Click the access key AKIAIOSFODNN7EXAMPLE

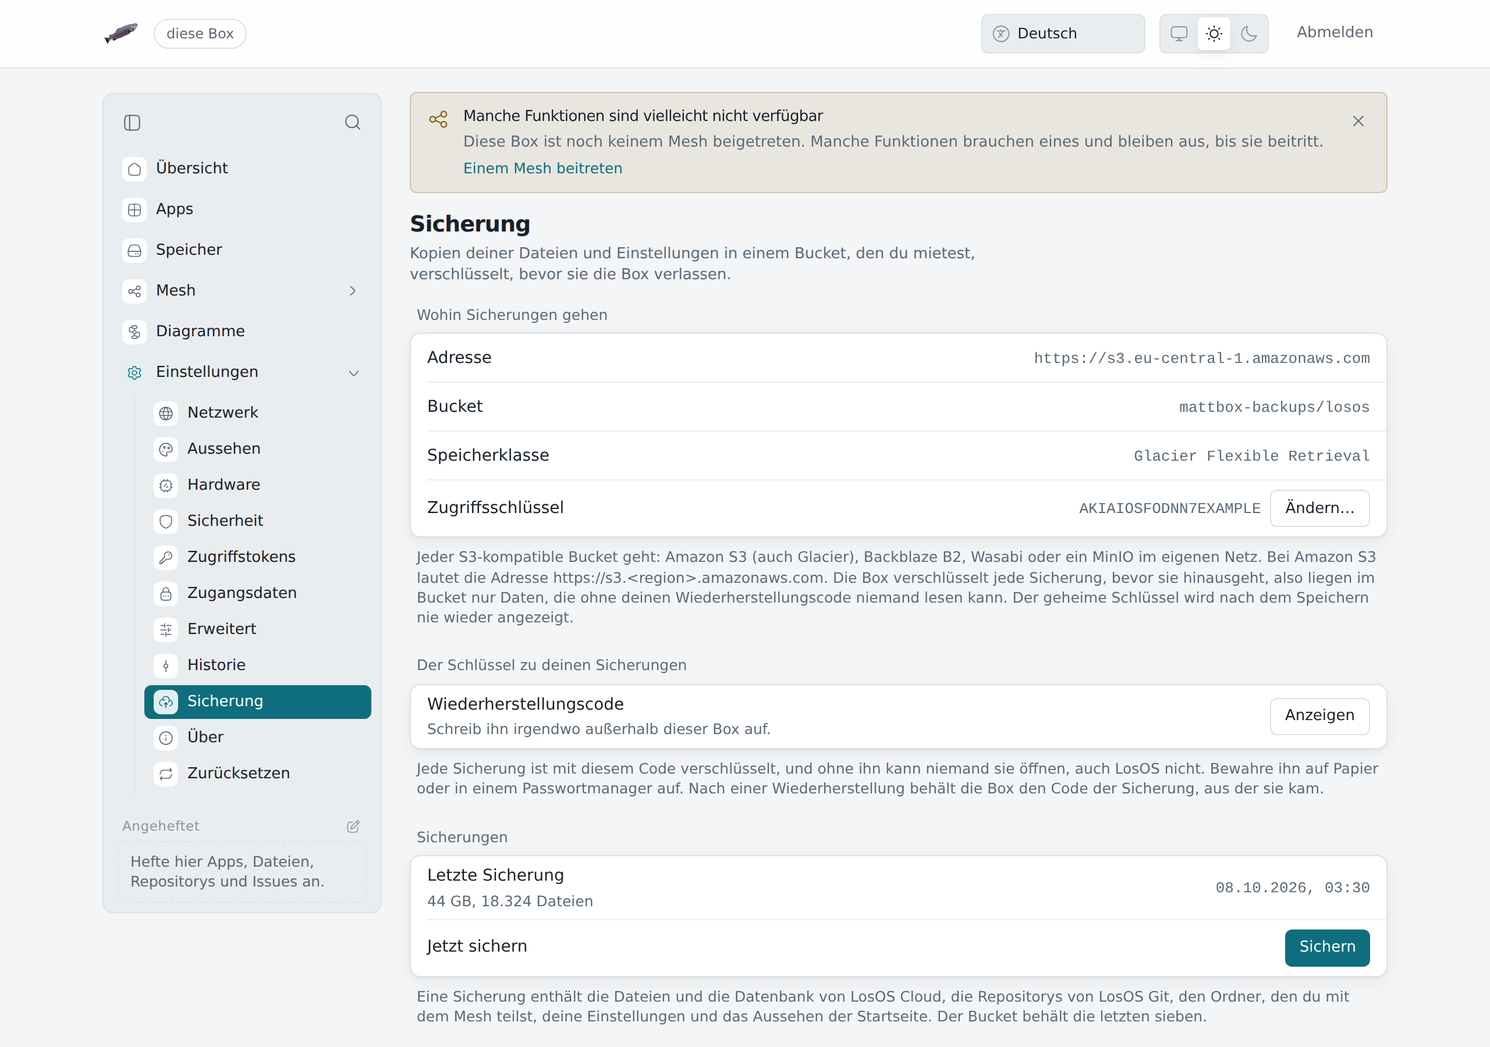pos(1169,508)
